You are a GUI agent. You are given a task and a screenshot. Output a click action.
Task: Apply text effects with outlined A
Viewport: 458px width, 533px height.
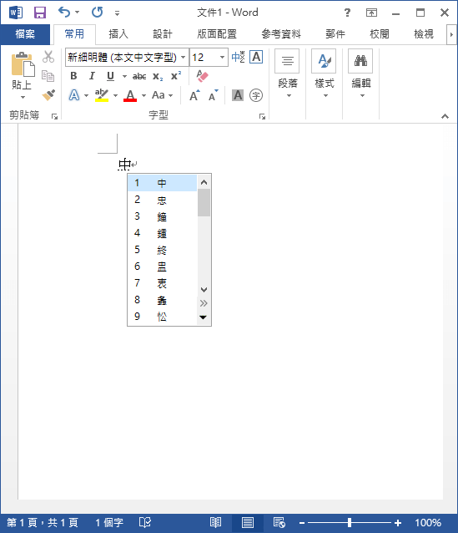pyautogui.click(x=74, y=95)
